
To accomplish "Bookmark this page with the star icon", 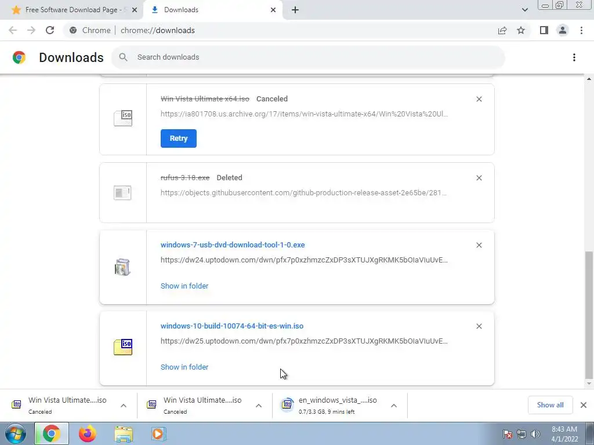I will [521, 30].
